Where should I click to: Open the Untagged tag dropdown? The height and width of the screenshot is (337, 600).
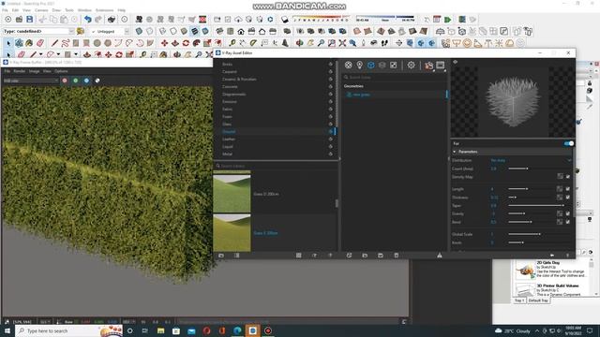click(111, 31)
